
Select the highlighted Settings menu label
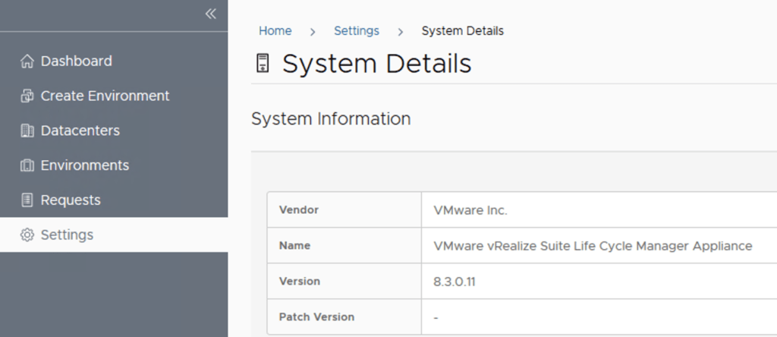(x=67, y=235)
